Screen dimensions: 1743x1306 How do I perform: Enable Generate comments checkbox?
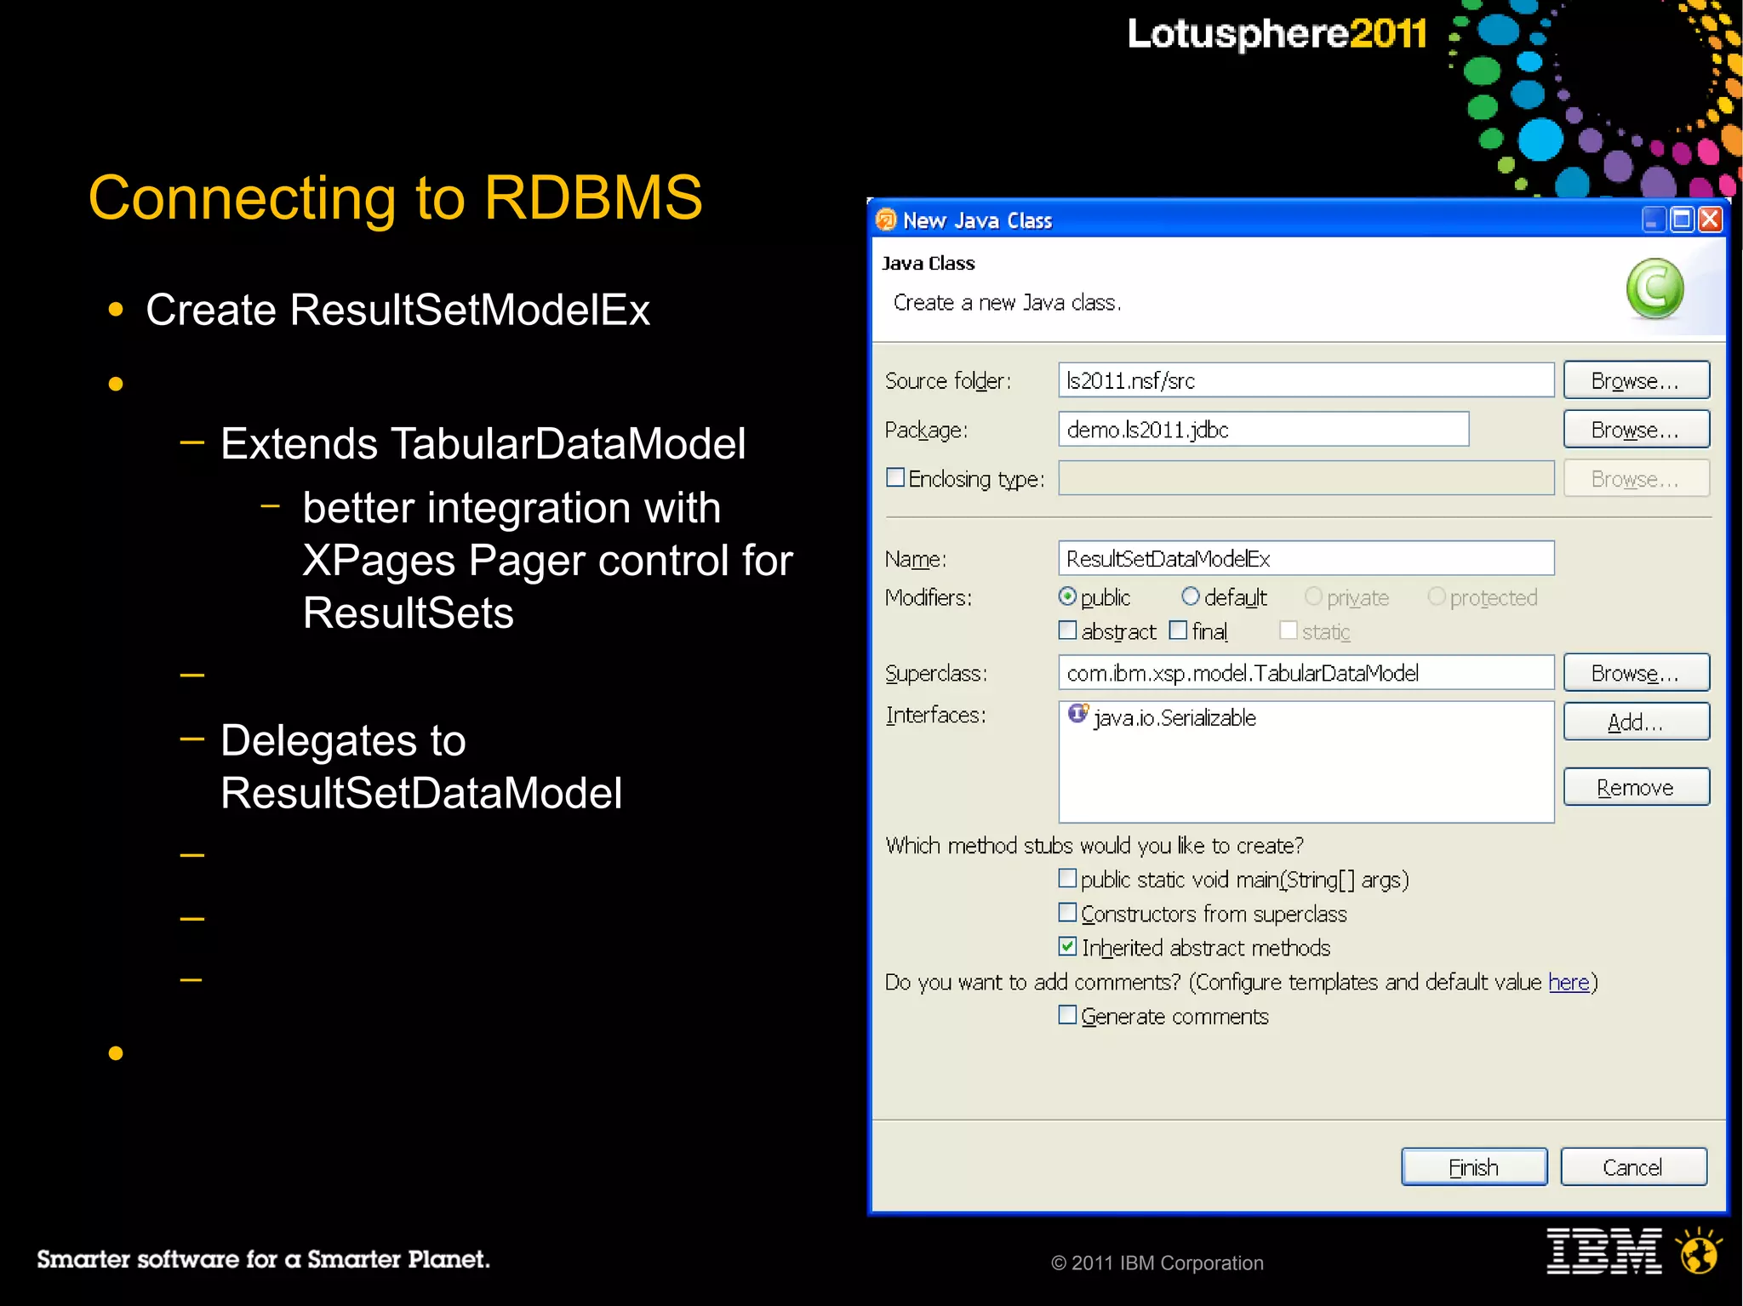tap(1067, 1015)
